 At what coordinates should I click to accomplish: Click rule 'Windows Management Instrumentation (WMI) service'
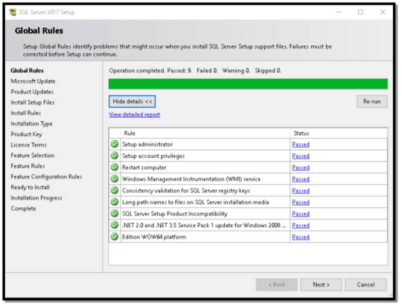click(191, 179)
